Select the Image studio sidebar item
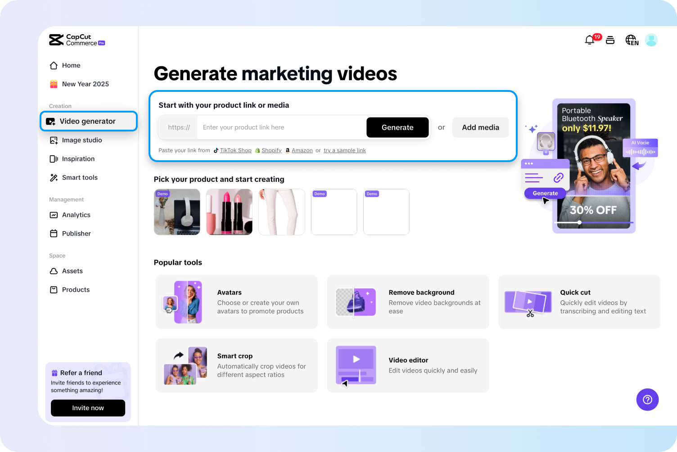677x452 pixels. (x=81, y=140)
